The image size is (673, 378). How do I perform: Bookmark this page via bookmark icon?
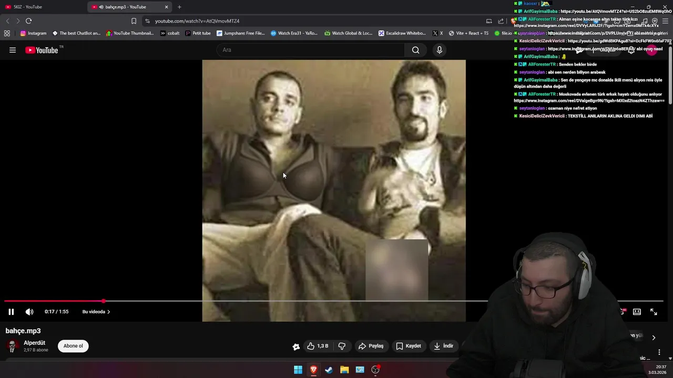click(134, 21)
